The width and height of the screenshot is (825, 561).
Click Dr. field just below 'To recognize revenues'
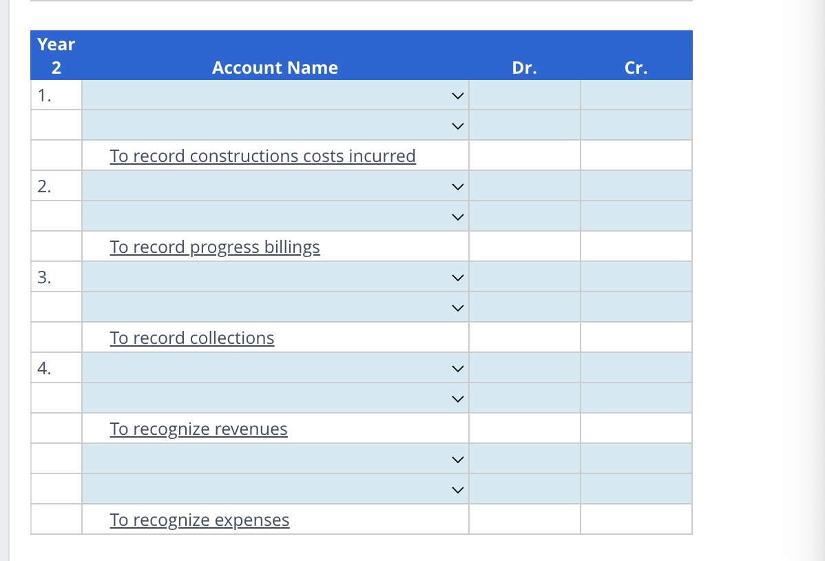pos(525,459)
